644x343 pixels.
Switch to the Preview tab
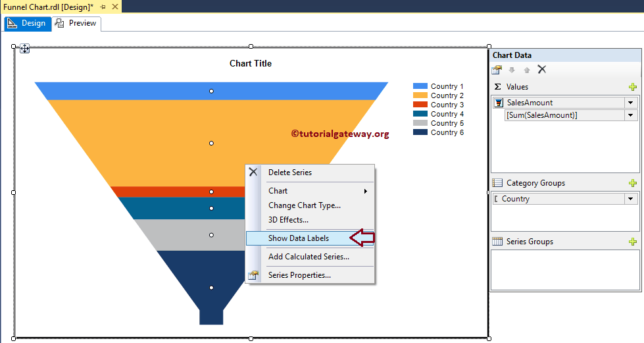(76, 24)
